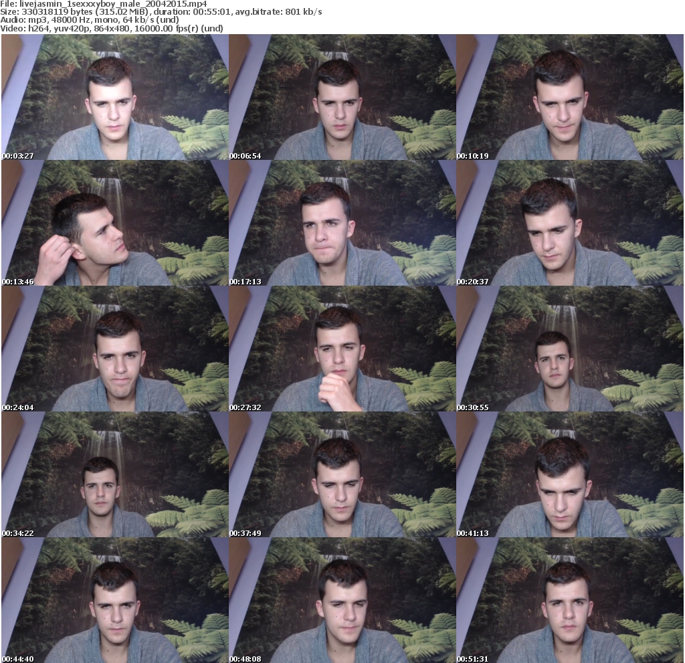Select the thumbnail at 00:44:40

115,601
